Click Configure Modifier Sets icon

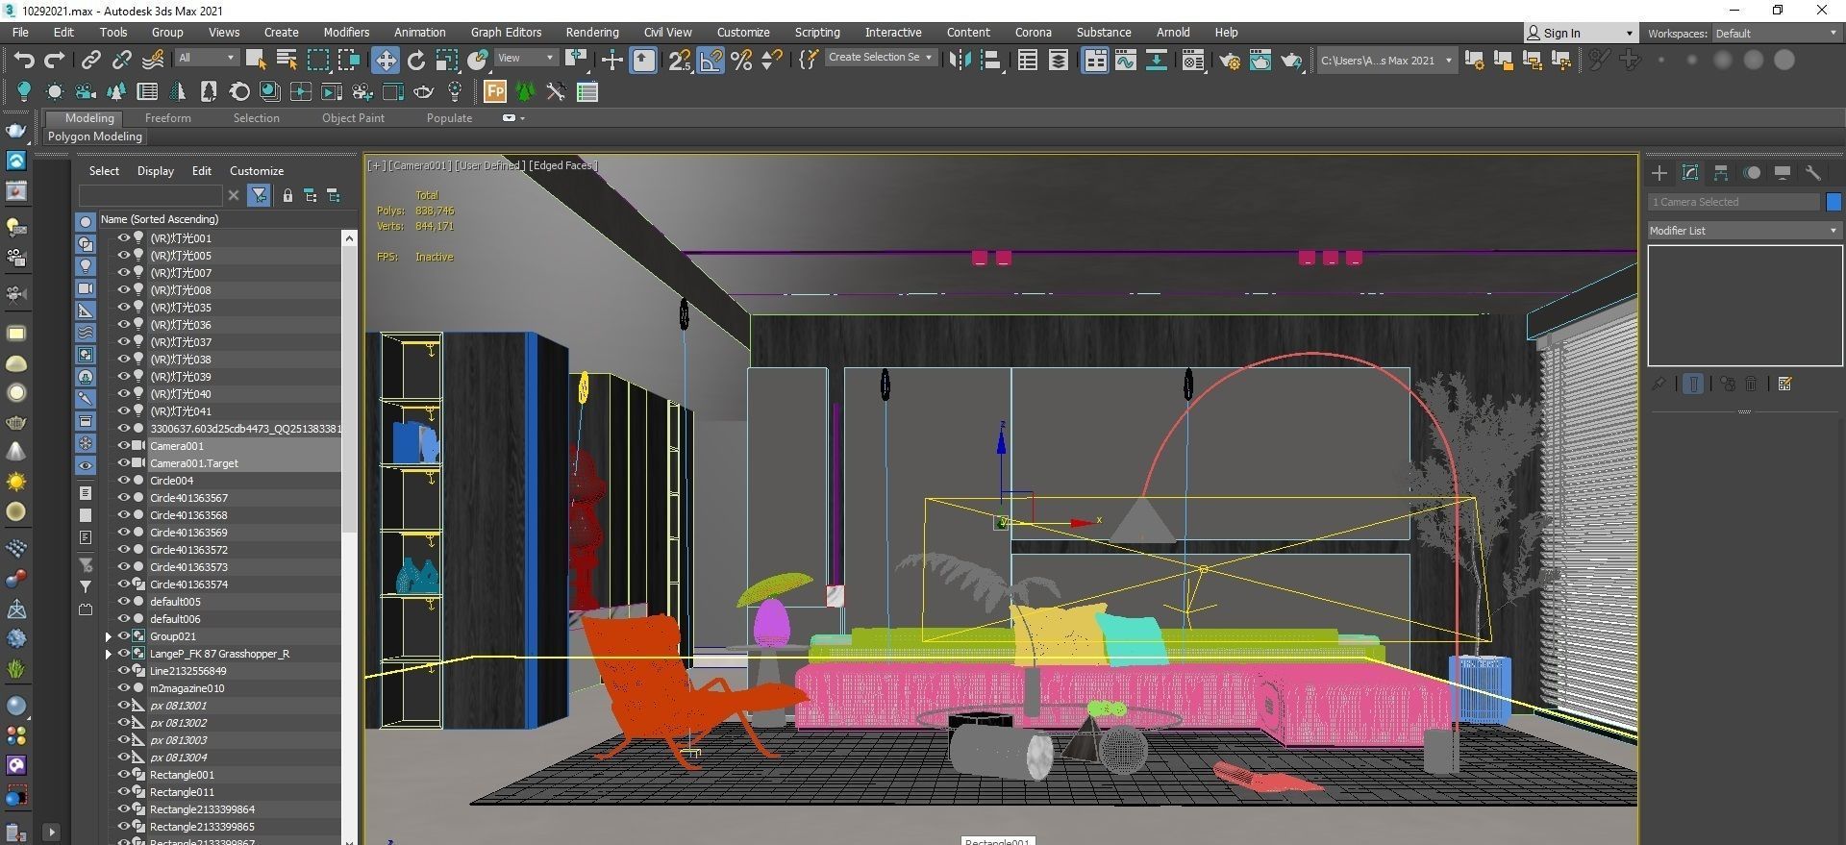tap(1785, 385)
